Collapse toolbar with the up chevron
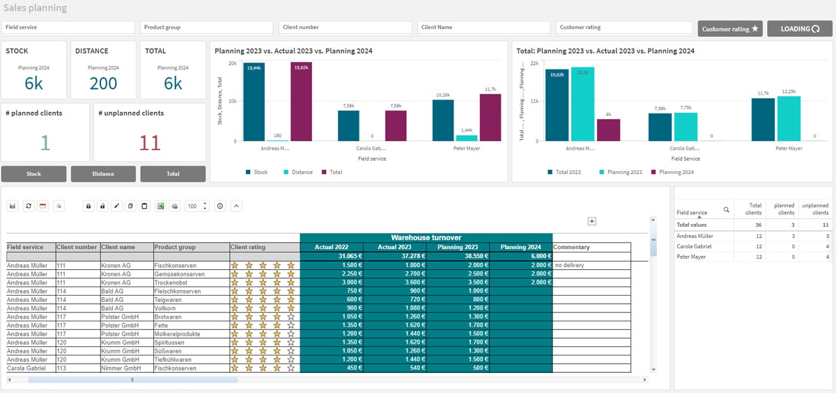The width and height of the screenshot is (836, 393). tap(236, 206)
